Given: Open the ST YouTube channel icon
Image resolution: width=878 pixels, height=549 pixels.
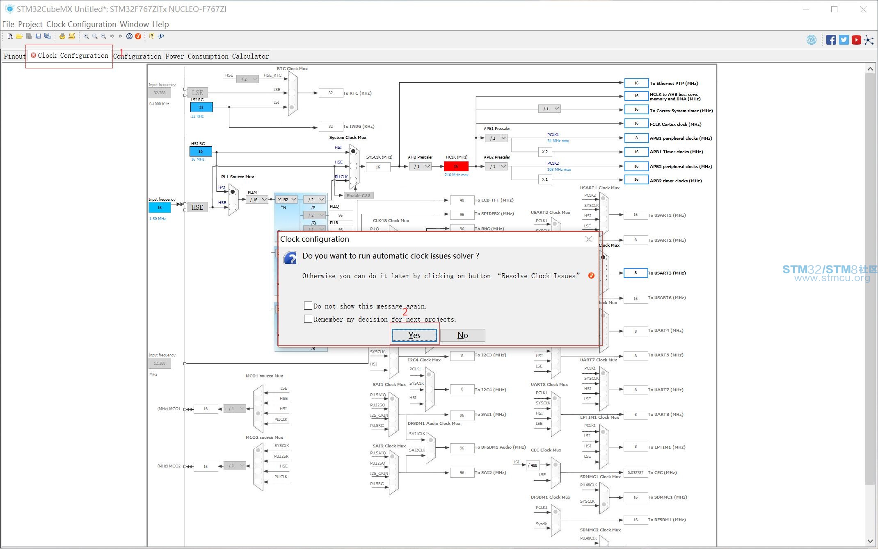Looking at the screenshot, I should click(x=856, y=40).
